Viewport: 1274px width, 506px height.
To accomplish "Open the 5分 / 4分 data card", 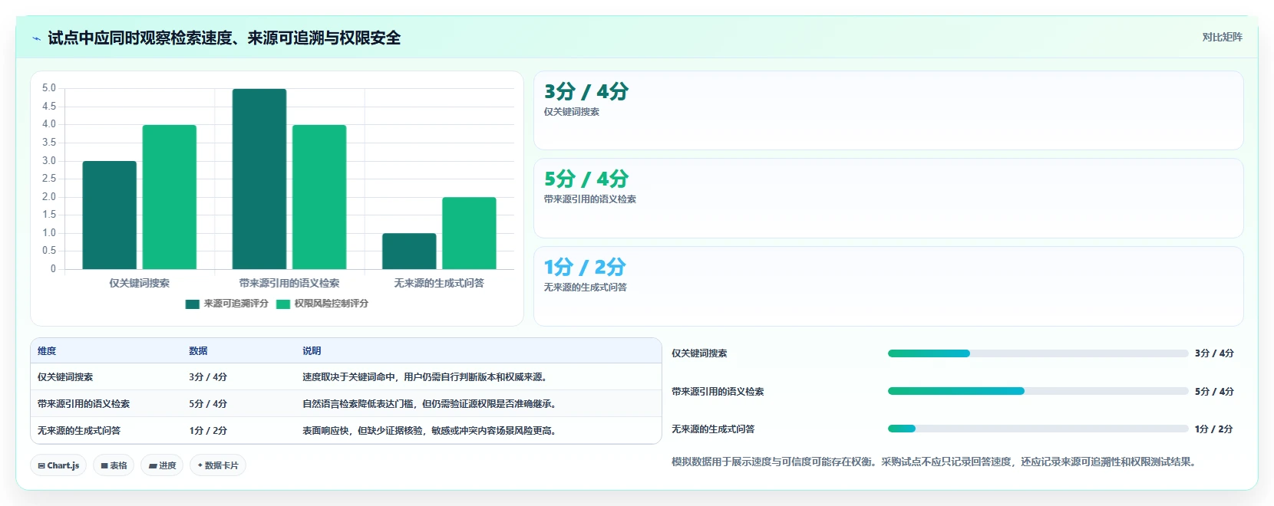I will [889, 198].
